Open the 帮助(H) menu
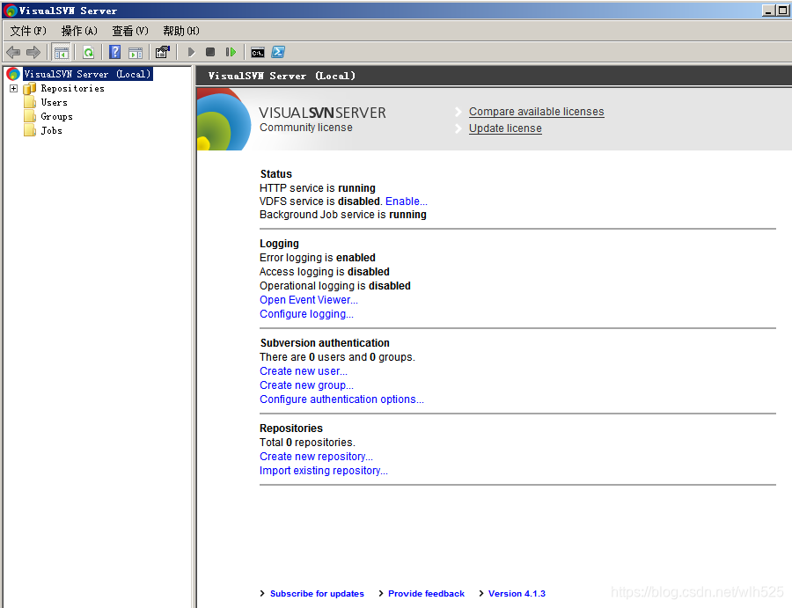Viewport: 792px width, 608px height. 181,31
